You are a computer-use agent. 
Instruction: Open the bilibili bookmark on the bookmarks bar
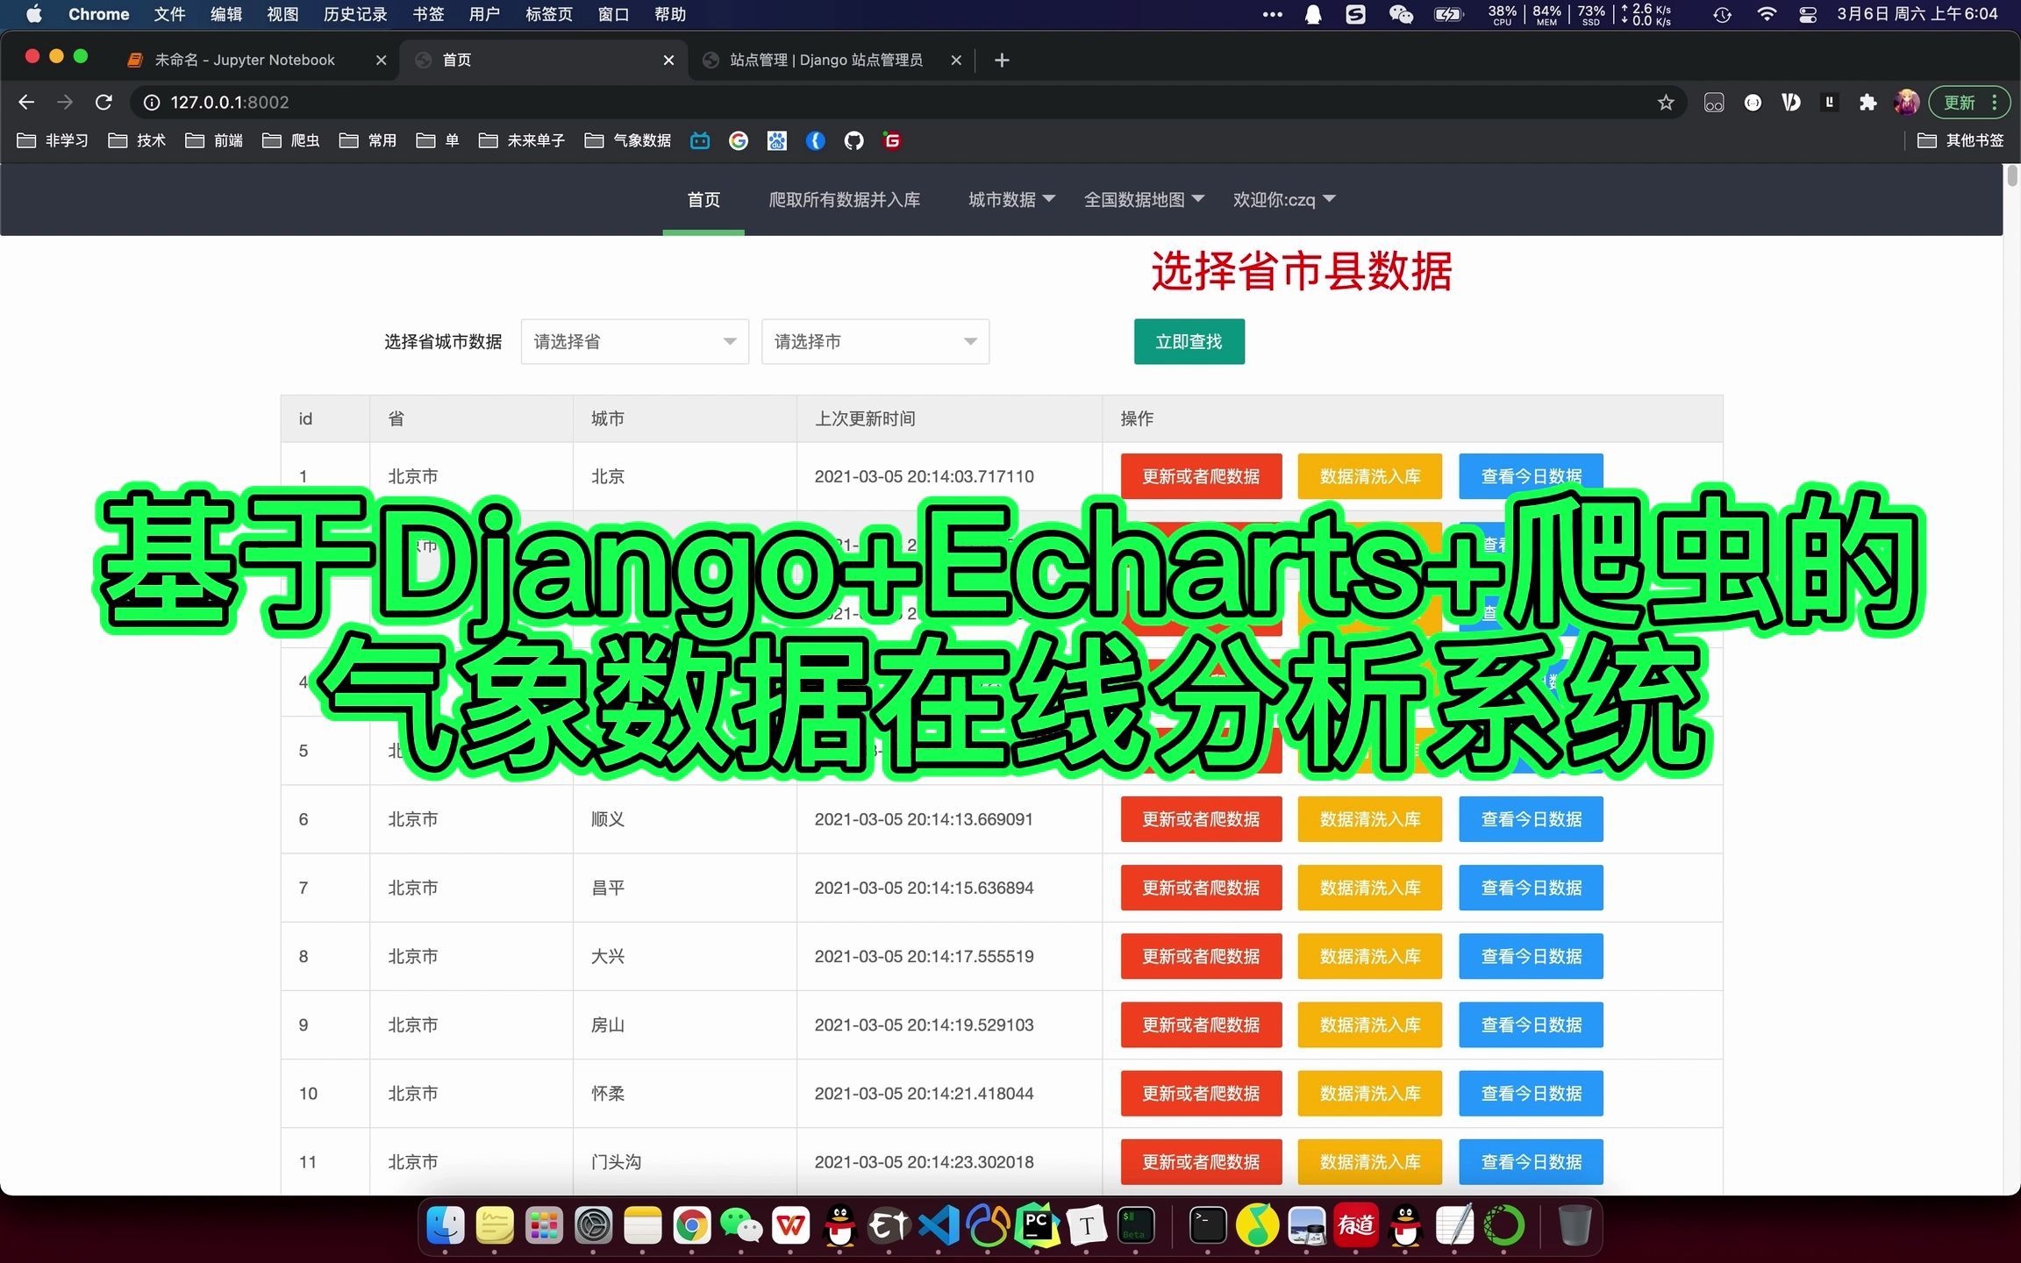(700, 140)
